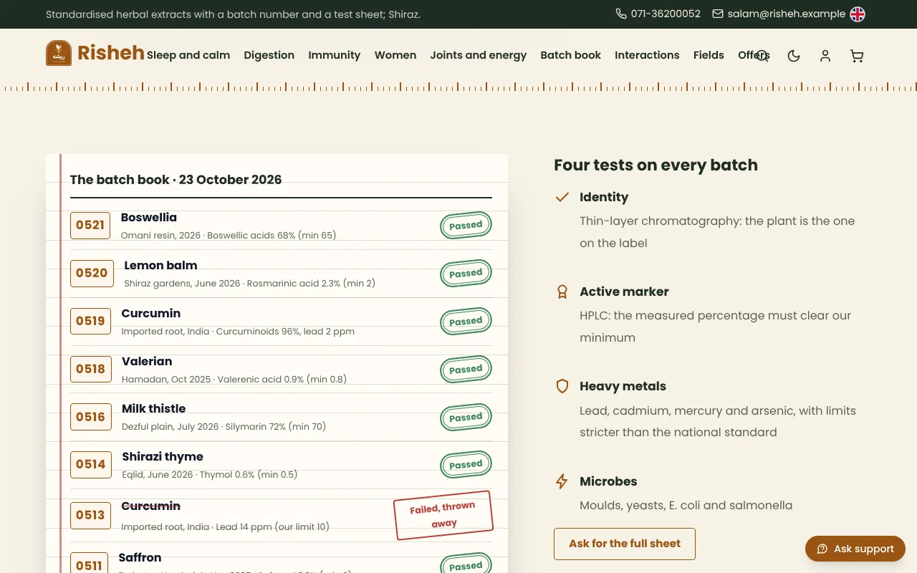The height and width of the screenshot is (573, 917).
Task: Click the envelope icon in top bar
Action: coord(718,14)
